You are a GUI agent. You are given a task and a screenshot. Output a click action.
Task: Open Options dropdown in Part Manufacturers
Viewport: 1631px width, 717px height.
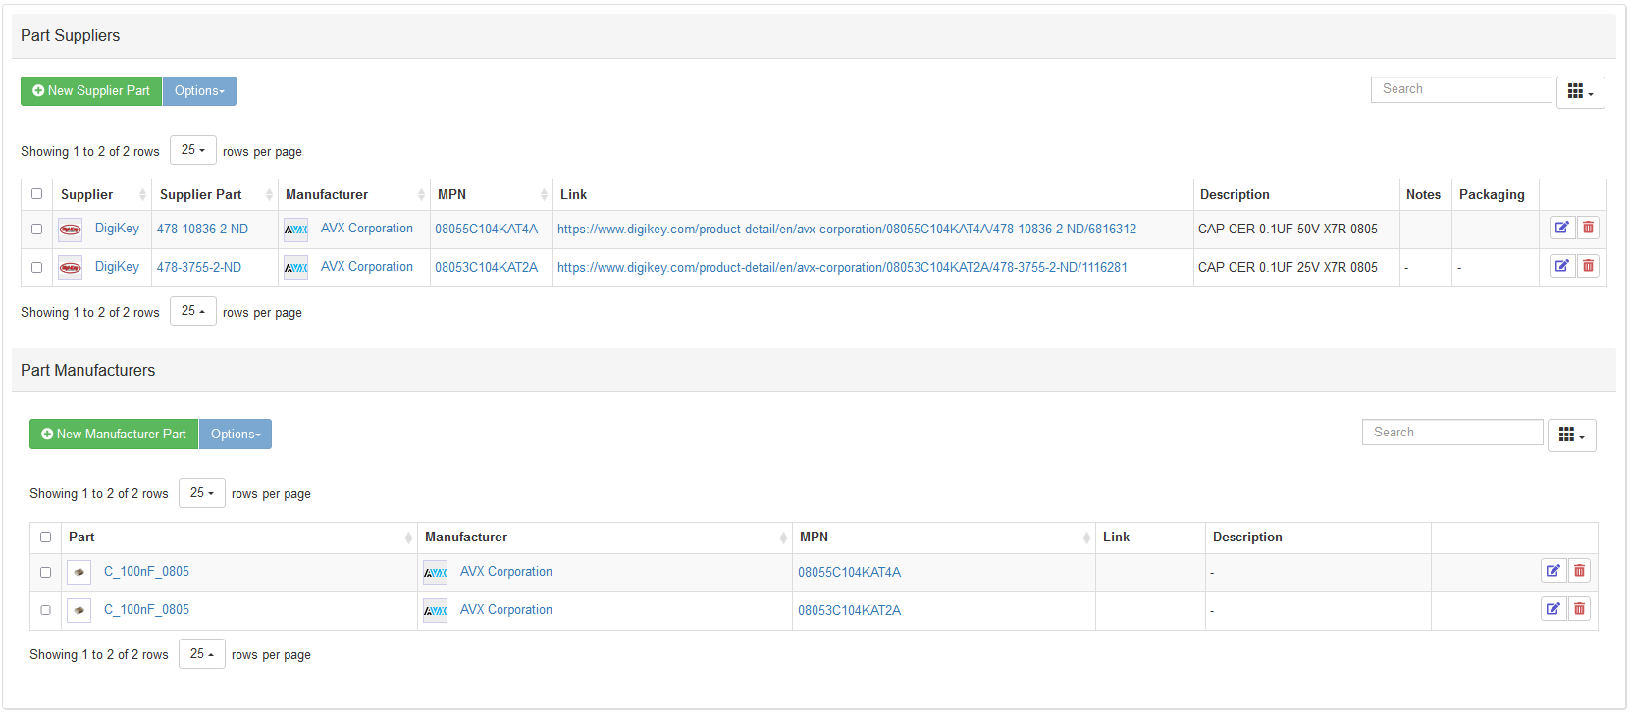coord(236,435)
